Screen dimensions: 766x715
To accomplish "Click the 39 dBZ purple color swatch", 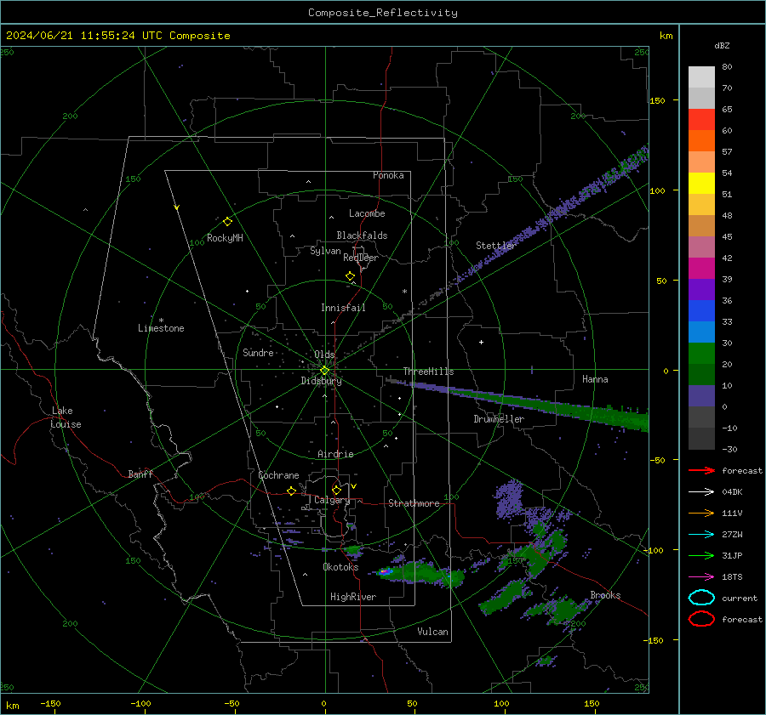I will click(701, 289).
